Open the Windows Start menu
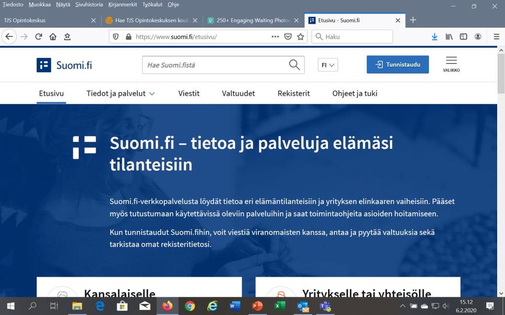This screenshot has height=315, width=505. click(x=10, y=306)
